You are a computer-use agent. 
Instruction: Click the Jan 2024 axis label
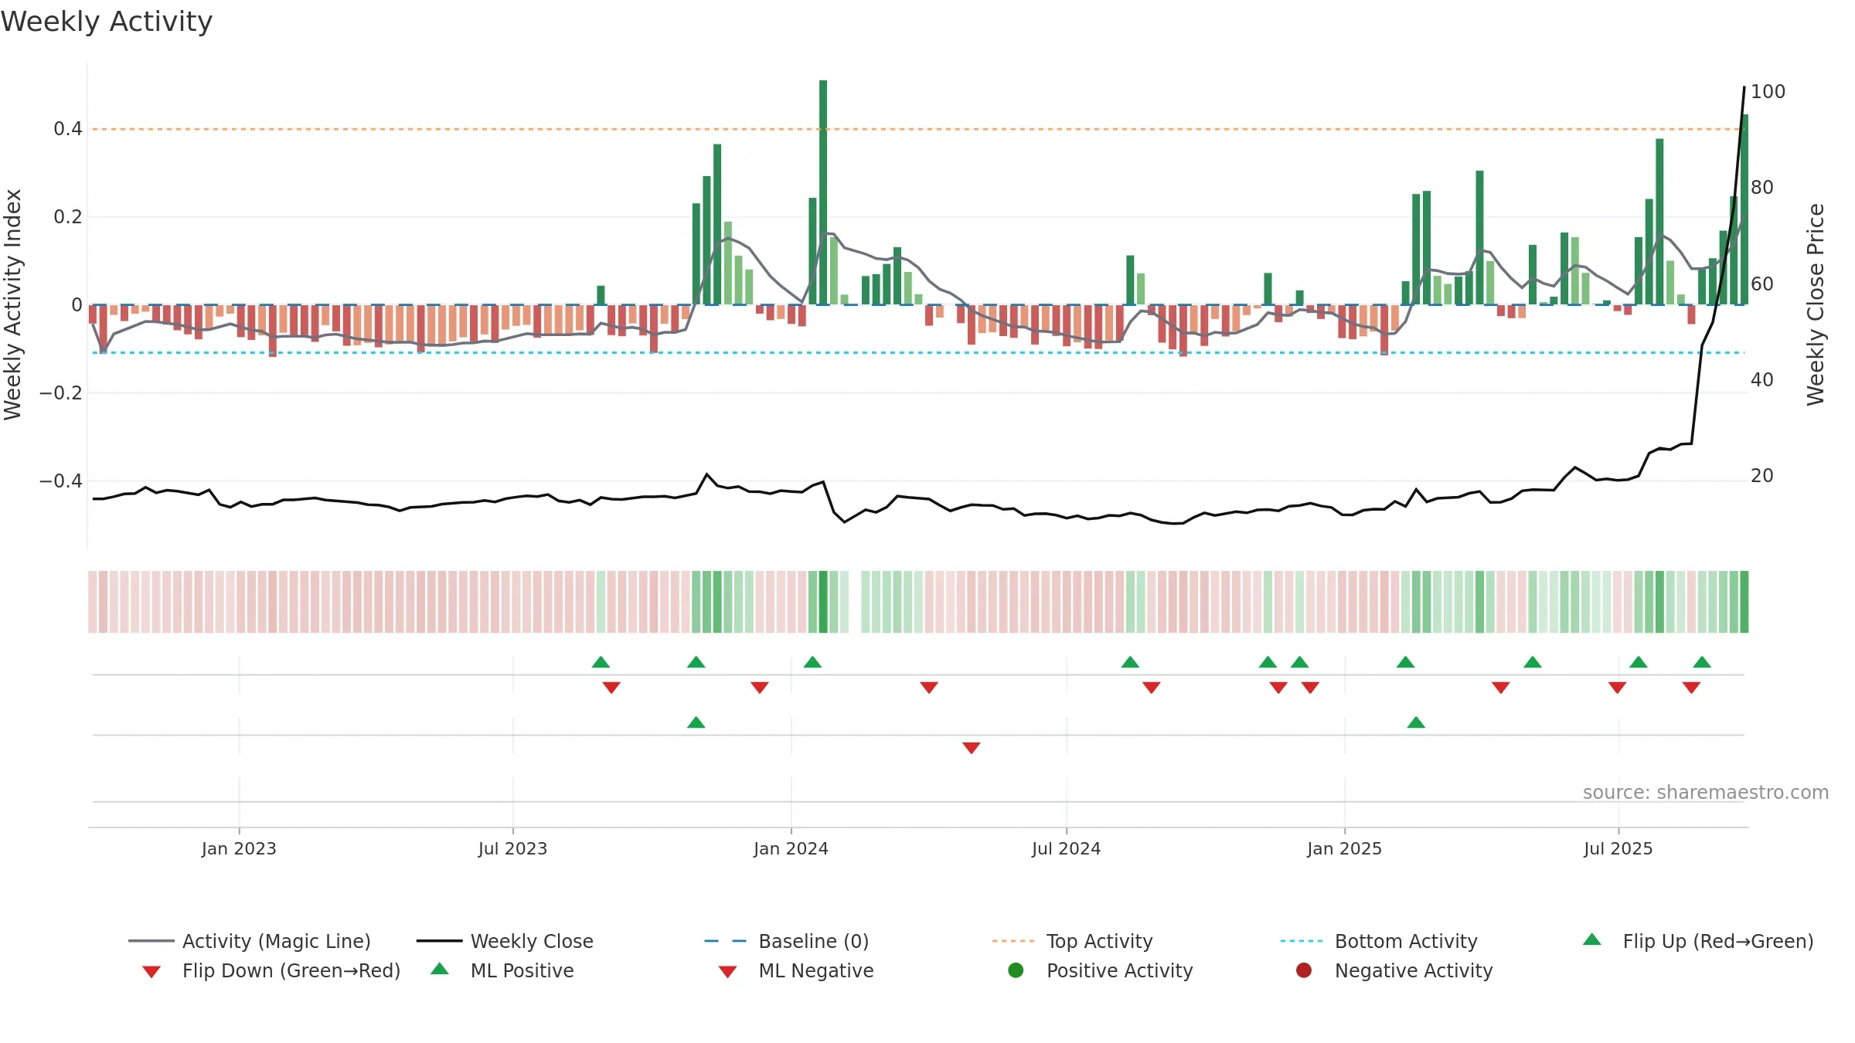(x=791, y=848)
